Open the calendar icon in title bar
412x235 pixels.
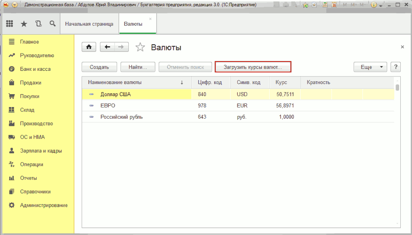(x=334, y=5)
